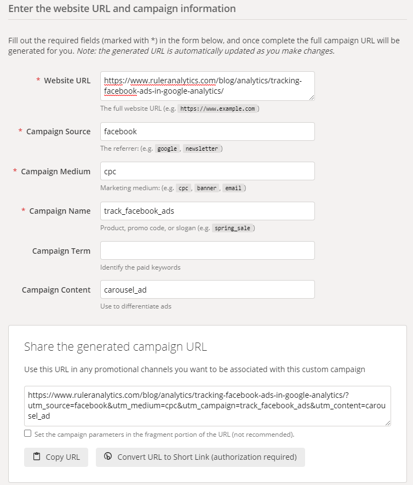This screenshot has height=485, width=413.
Task: Click the Campaign Name label
Action: [x=60, y=211]
